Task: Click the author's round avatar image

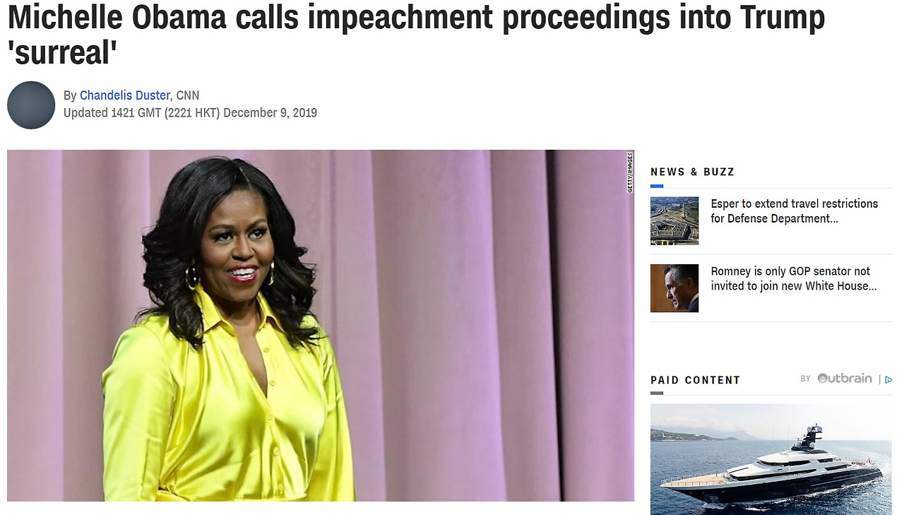Action: [x=31, y=105]
